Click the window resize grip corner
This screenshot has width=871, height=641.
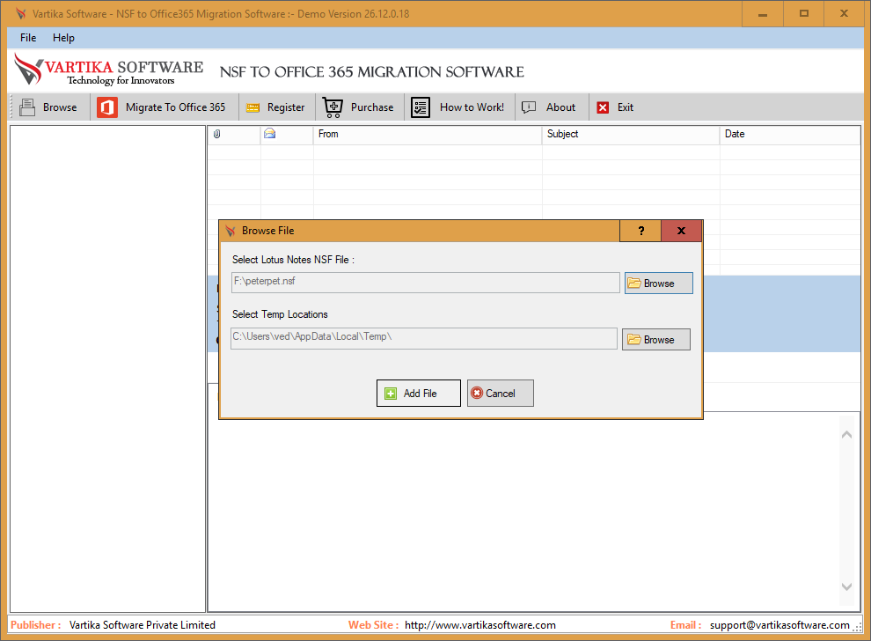point(858,627)
